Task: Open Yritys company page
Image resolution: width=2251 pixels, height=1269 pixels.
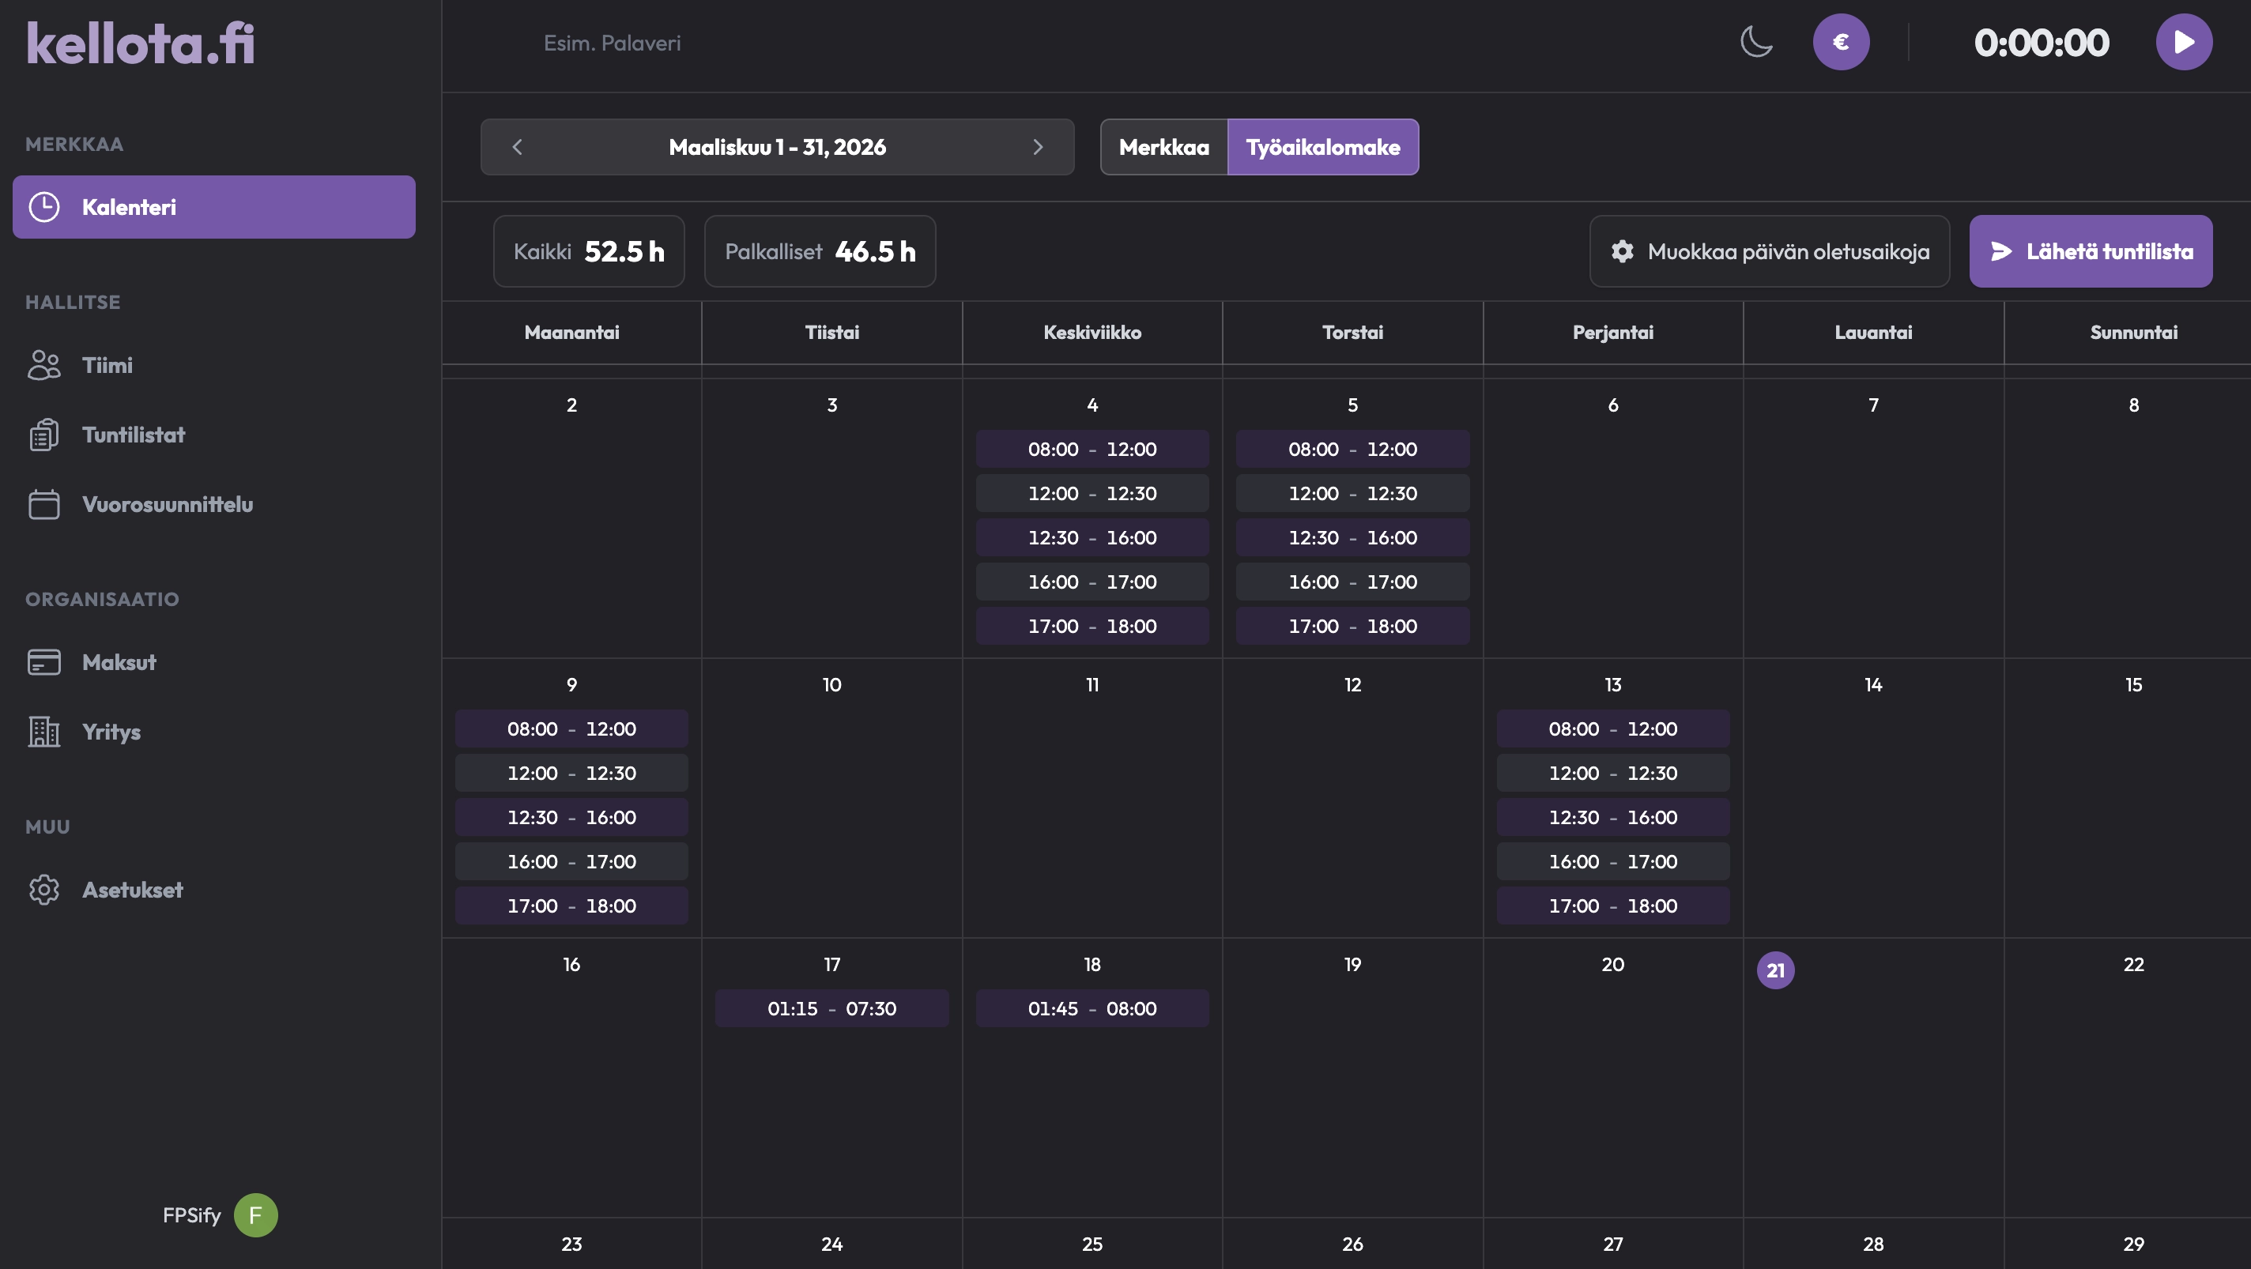Action: coord(111,732)
